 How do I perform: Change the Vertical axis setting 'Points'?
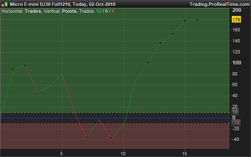pos(69,11)
